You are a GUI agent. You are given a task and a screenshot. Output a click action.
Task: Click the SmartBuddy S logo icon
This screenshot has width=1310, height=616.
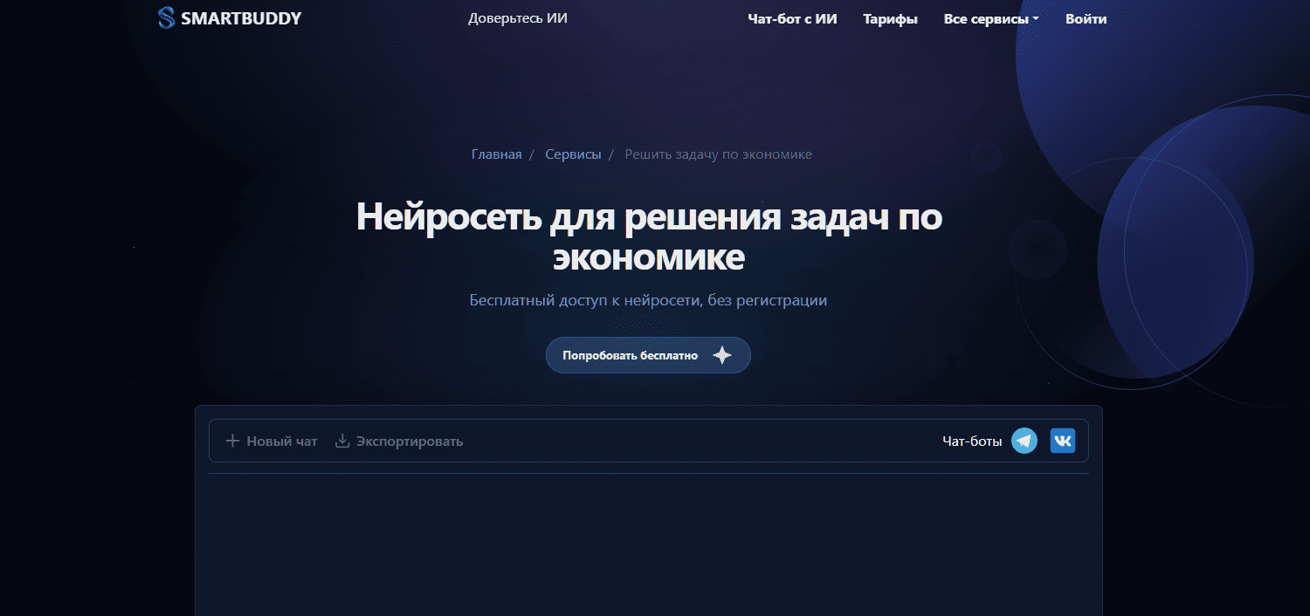point(166,18)
